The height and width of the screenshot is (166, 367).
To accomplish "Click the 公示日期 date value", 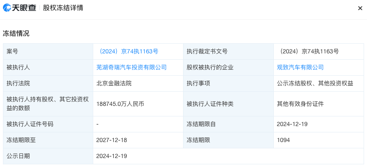I will click(x=112, y=156).
